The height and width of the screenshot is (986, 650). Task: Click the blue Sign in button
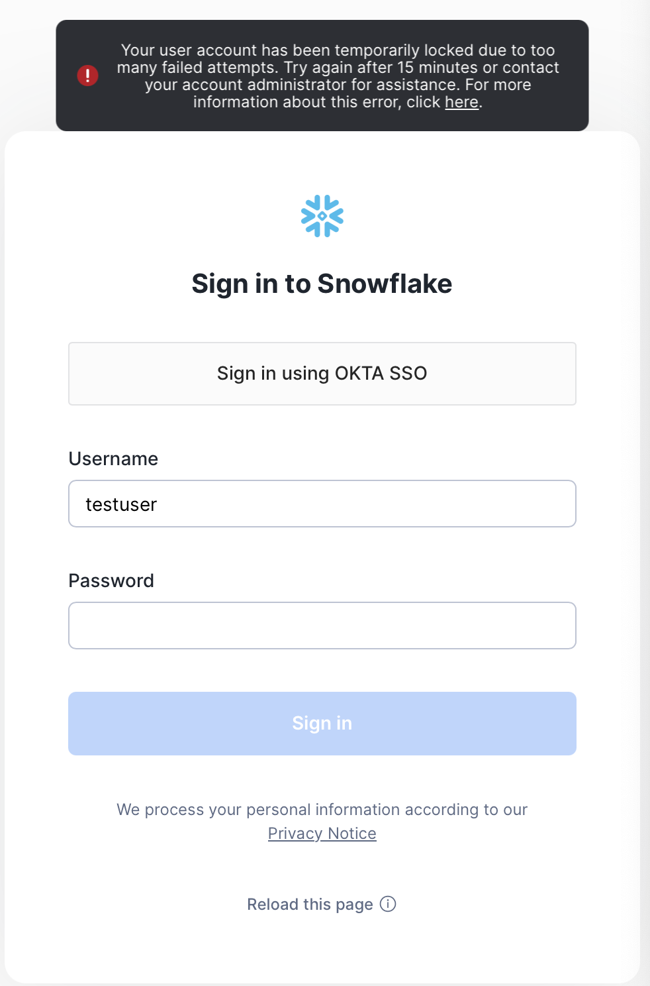click(322, 724)
